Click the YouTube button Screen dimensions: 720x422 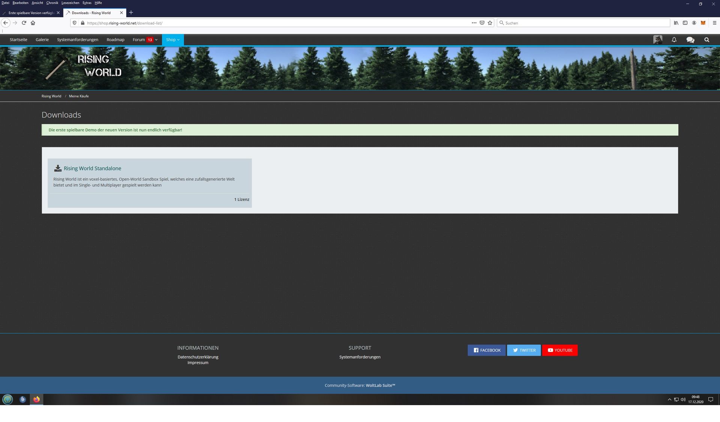559,350
